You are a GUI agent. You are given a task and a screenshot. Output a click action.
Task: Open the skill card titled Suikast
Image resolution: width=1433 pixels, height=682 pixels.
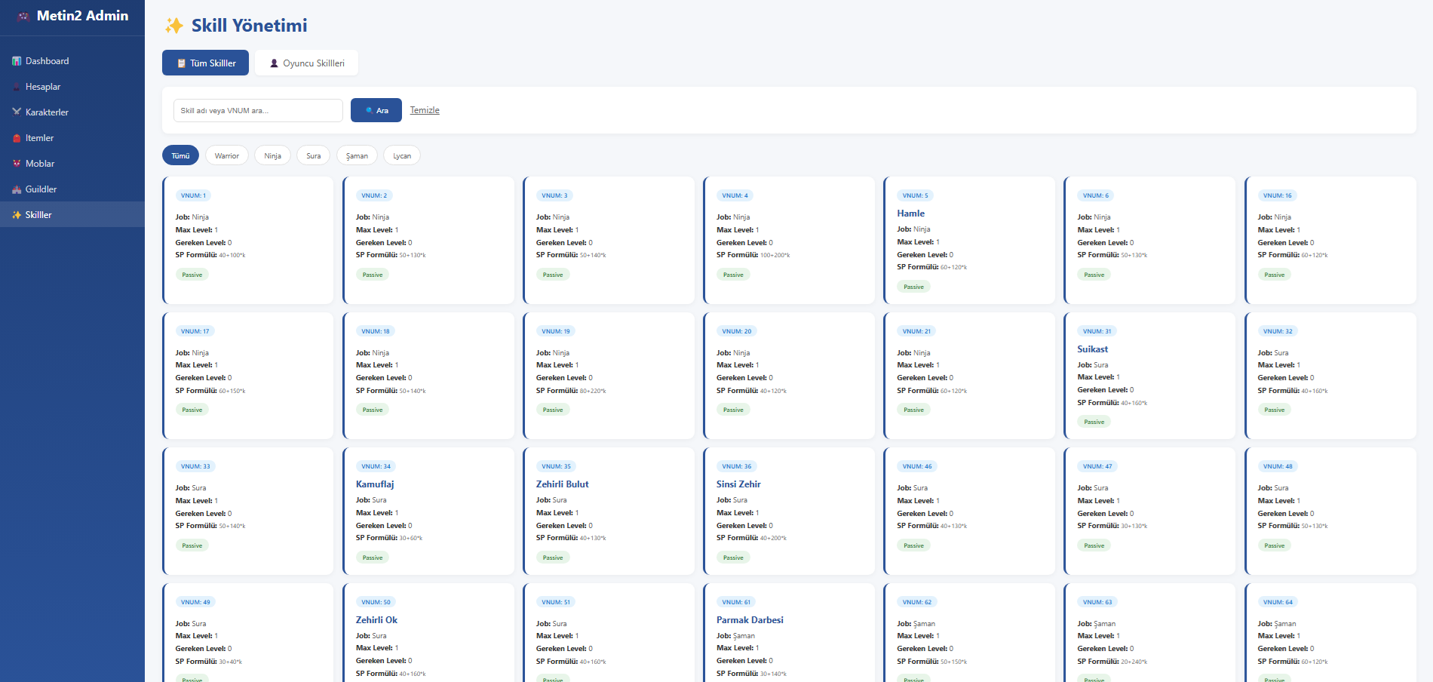[1094, 349]
